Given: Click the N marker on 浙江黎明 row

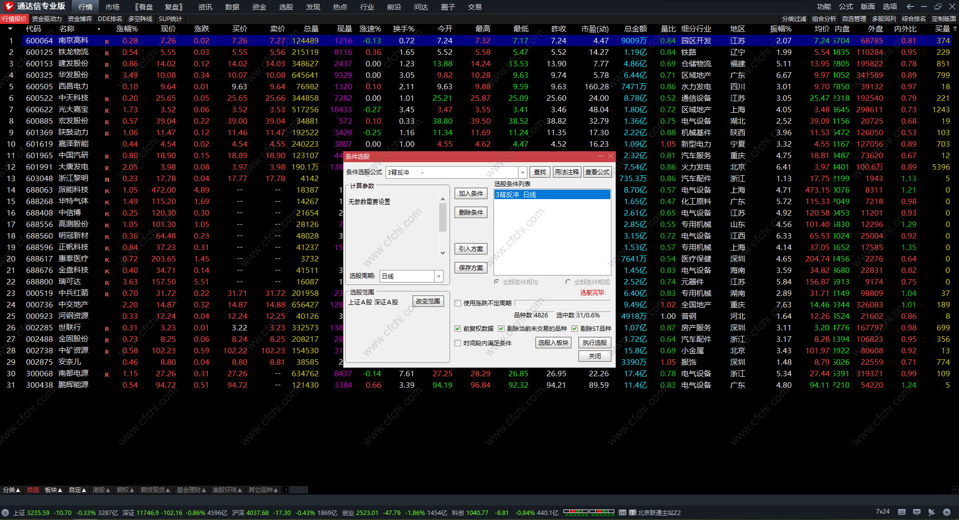Looking at the screenshot, I should click(107, 179).
